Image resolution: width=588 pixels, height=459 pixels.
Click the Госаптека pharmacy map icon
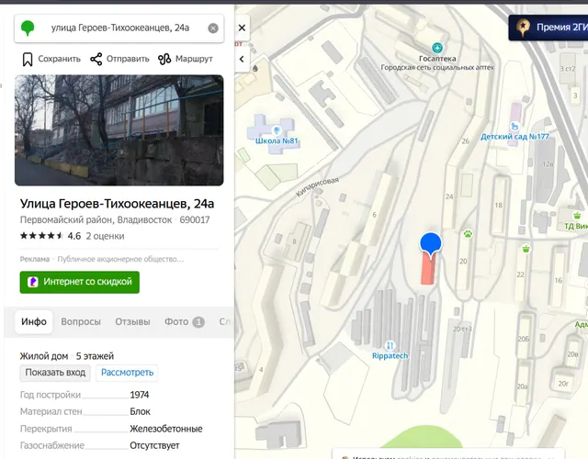point(437,48)
